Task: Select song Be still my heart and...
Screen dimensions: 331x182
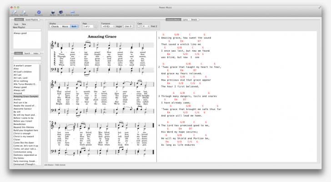Action: (x=25, y=115)
